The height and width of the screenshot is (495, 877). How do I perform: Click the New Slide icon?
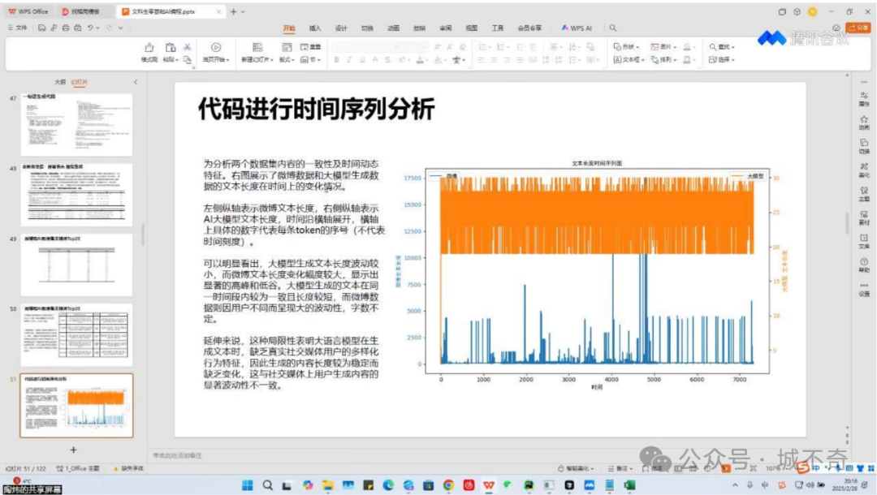[257, 48]
